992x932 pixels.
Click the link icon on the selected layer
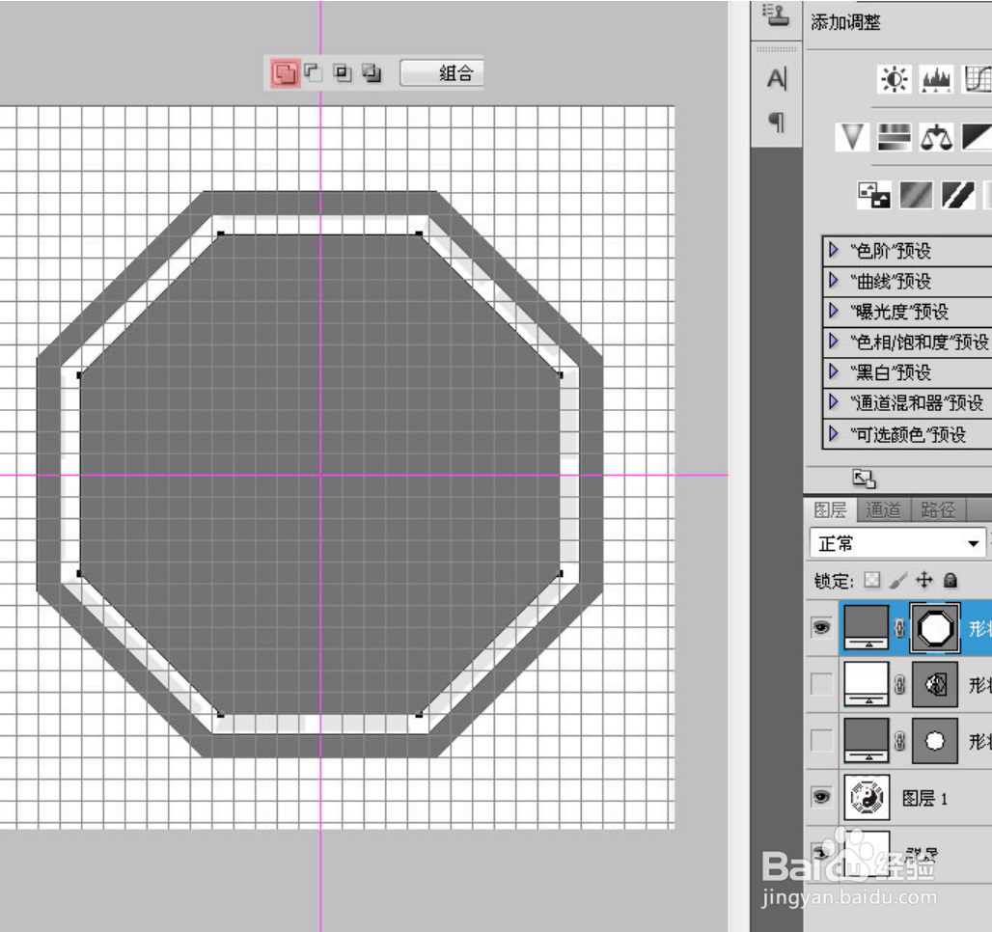point(899,628)
